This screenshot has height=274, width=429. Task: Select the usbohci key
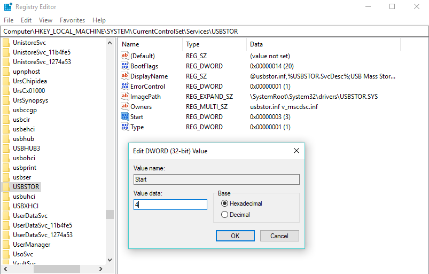point(24,158)
